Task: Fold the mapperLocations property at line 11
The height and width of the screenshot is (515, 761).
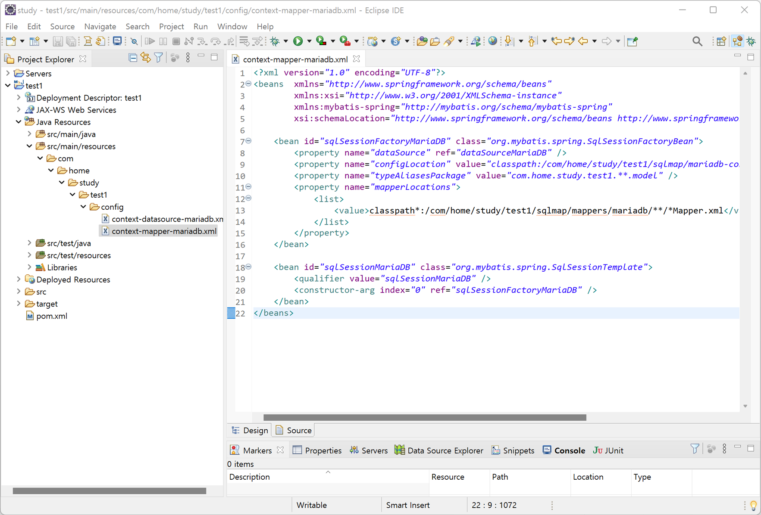Action: click(249, 187)
